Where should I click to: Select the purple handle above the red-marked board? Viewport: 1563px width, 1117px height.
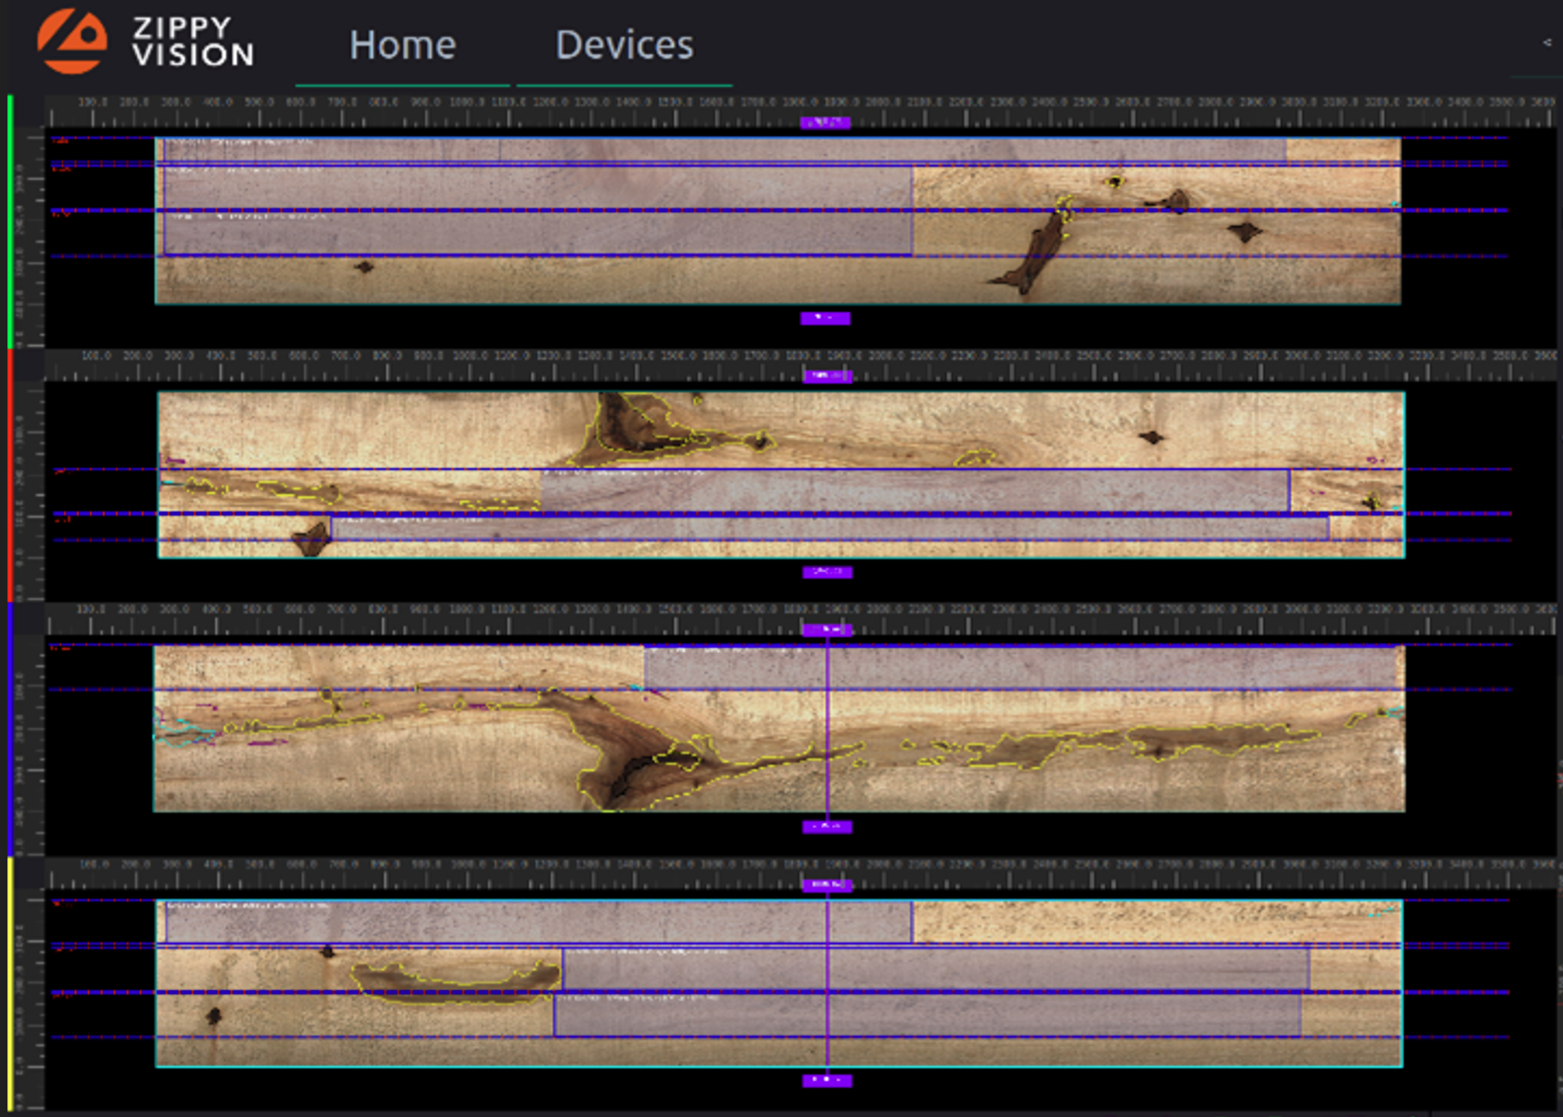tap(826, 376)
